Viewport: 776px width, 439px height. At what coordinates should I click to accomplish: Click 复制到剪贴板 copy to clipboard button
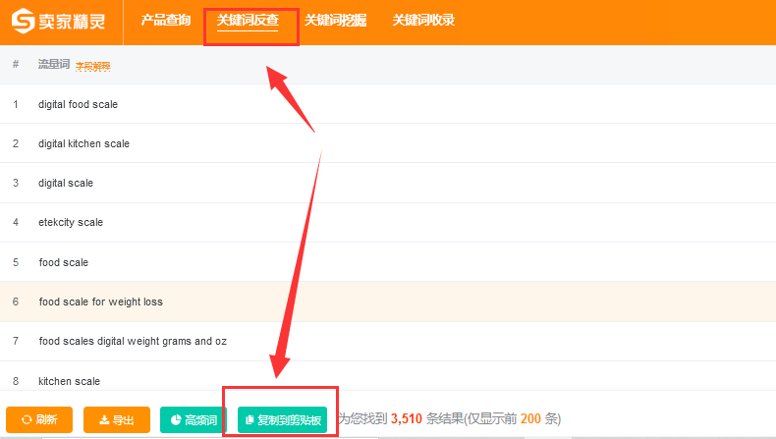(x=283, y=419)
